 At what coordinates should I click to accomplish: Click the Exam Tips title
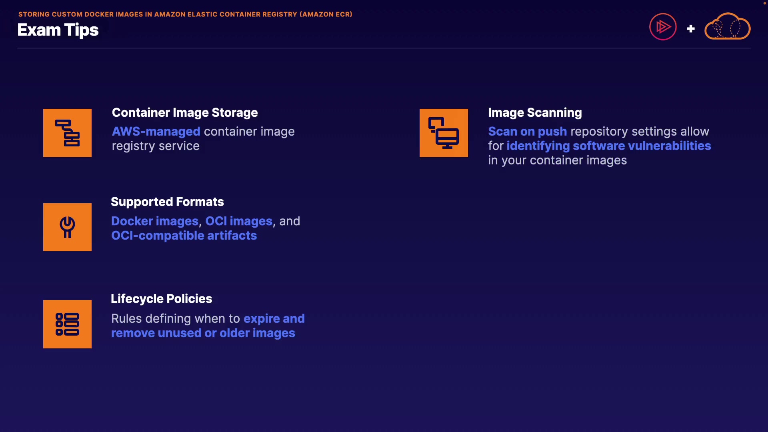tap(58, 30)
